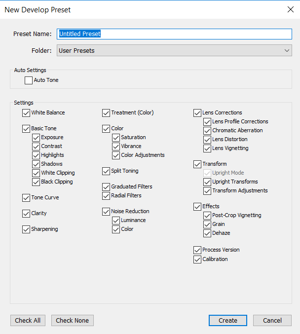Image resolution: width=300 pixels, height=334 pixels.
Task: Uncheck the Graduated Filters checkbox
Action: (106, 187)
